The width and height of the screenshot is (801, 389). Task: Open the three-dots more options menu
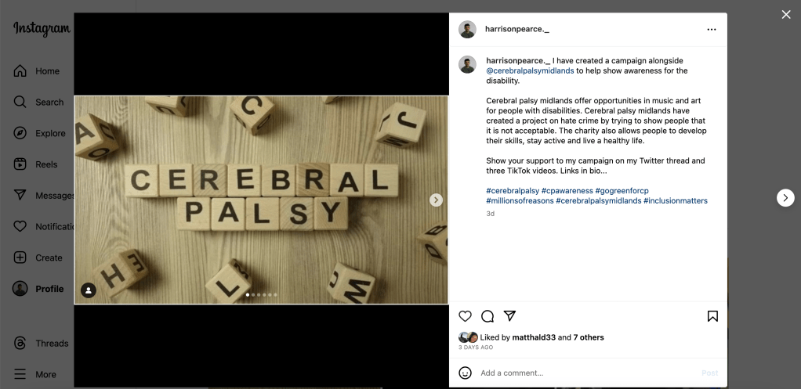(711, 30)
